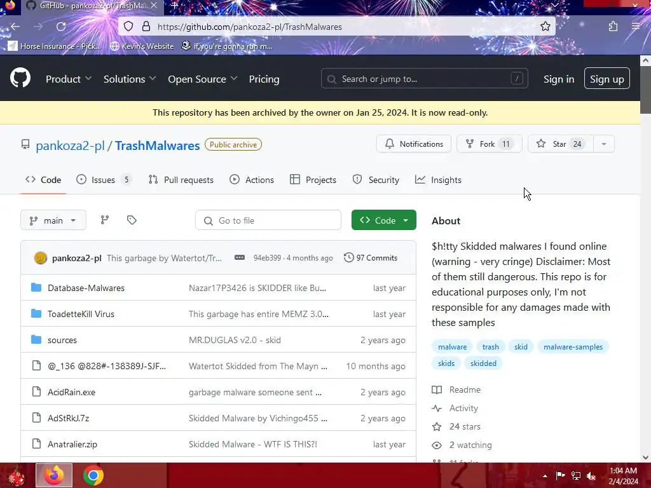Click the page vertical scrollbar thumb

tap(645, 90)
